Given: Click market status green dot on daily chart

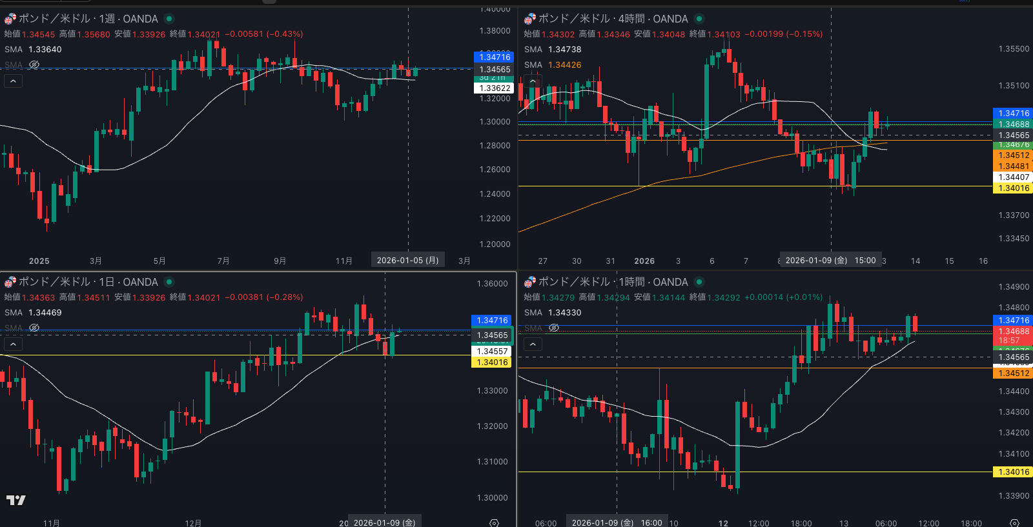Looking at the screenshot, I should click(169, 282).
